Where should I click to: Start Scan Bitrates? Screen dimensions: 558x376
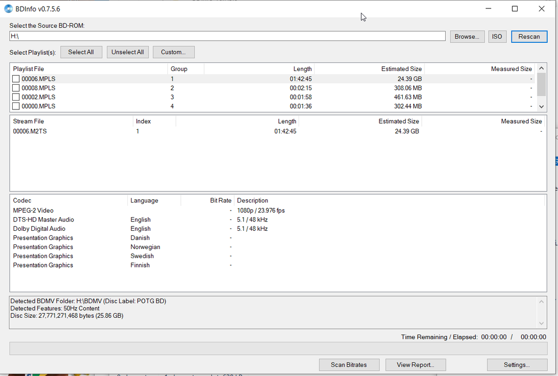(349, 365)
